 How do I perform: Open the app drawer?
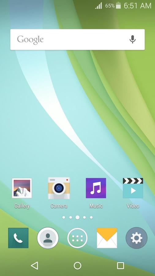tap(77, 238)
